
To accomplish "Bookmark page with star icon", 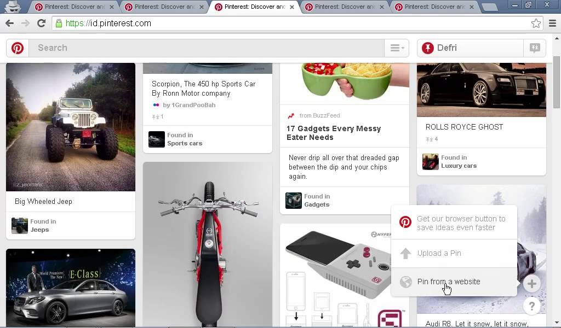I will coord(536,23).
